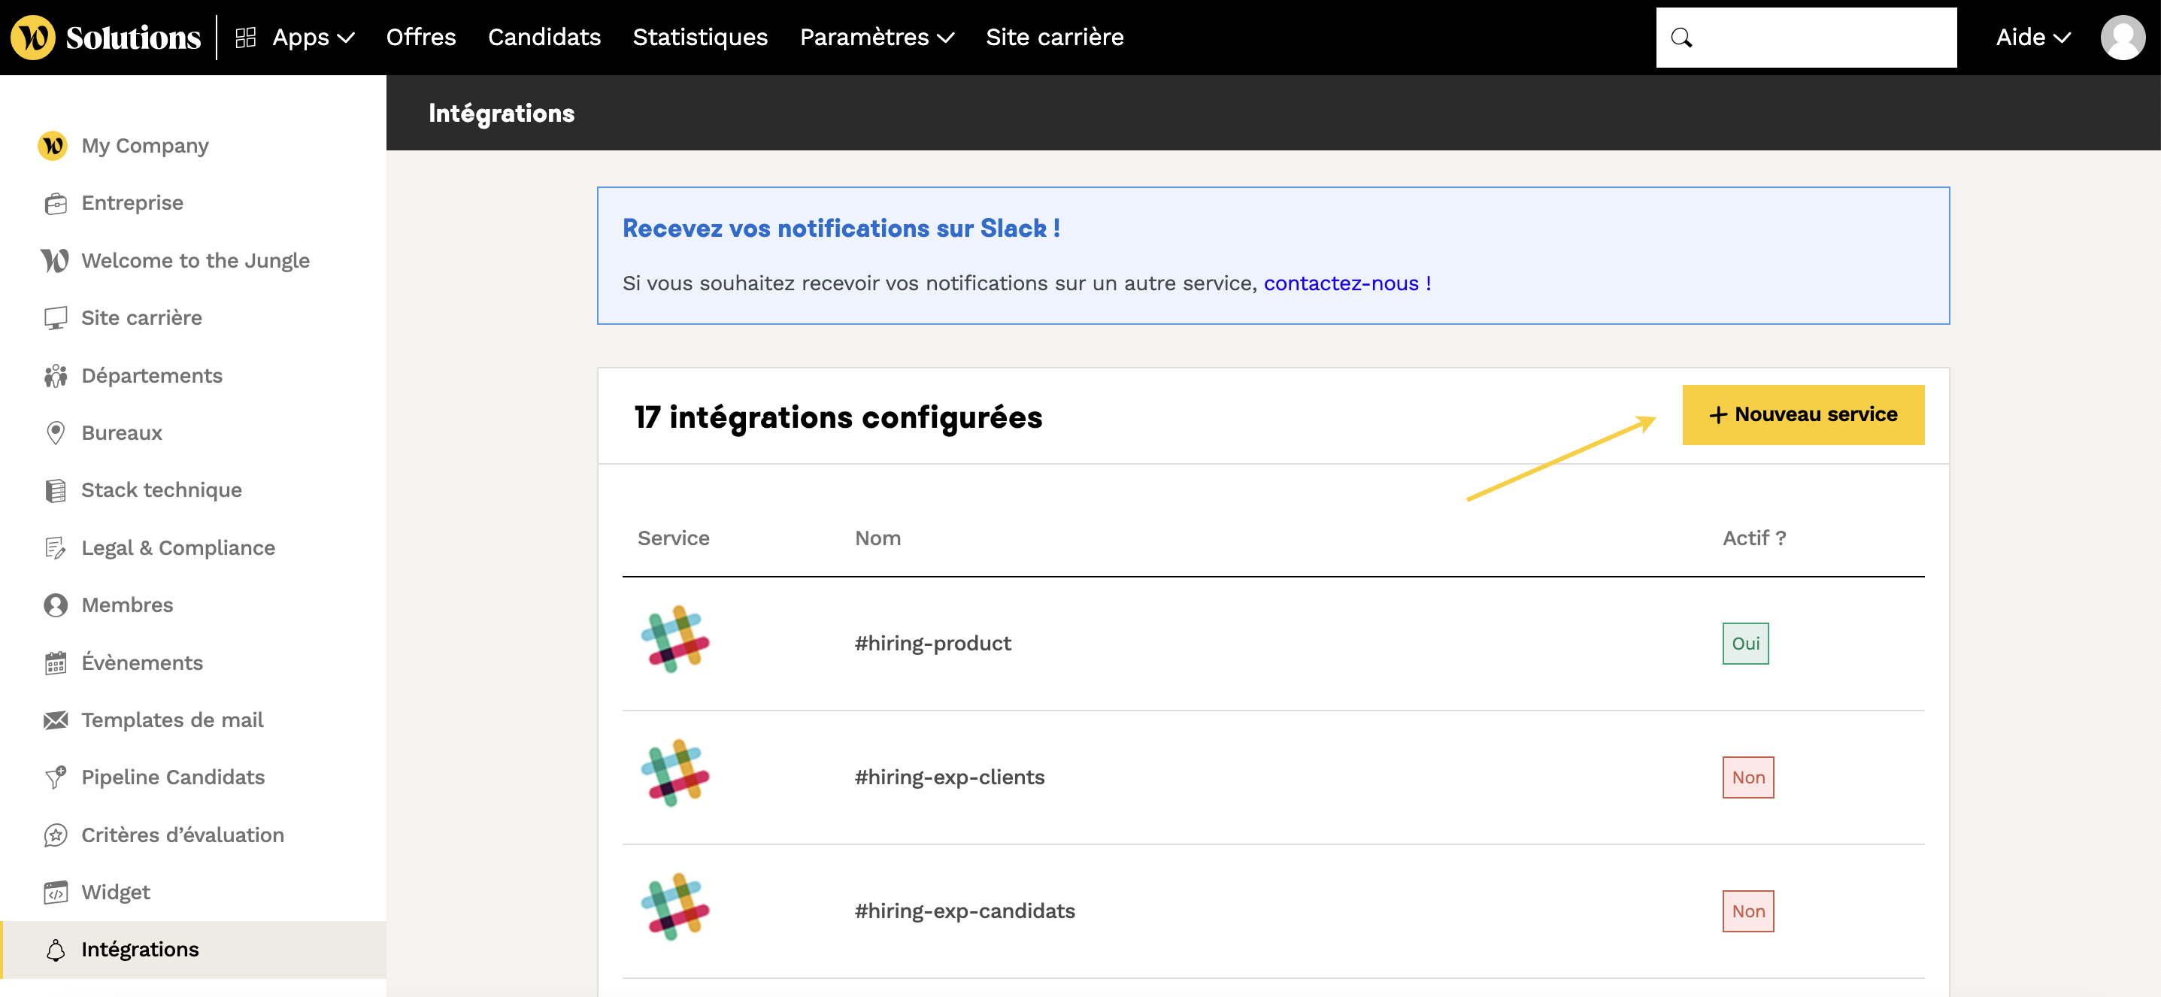Go to the Candidats menu item
Screen dimensions: 2161x997
(544, 37)
